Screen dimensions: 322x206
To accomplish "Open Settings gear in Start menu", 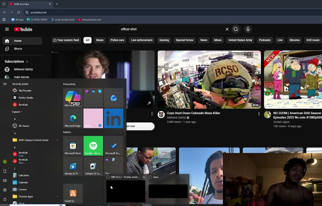I will click(x=5, y=190).
